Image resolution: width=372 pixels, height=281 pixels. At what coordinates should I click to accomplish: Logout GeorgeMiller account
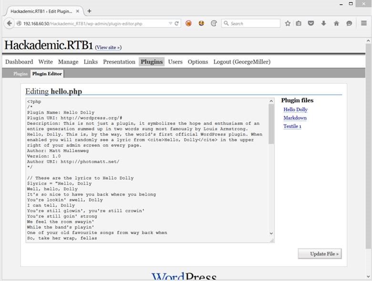click(x=242, y=62)
